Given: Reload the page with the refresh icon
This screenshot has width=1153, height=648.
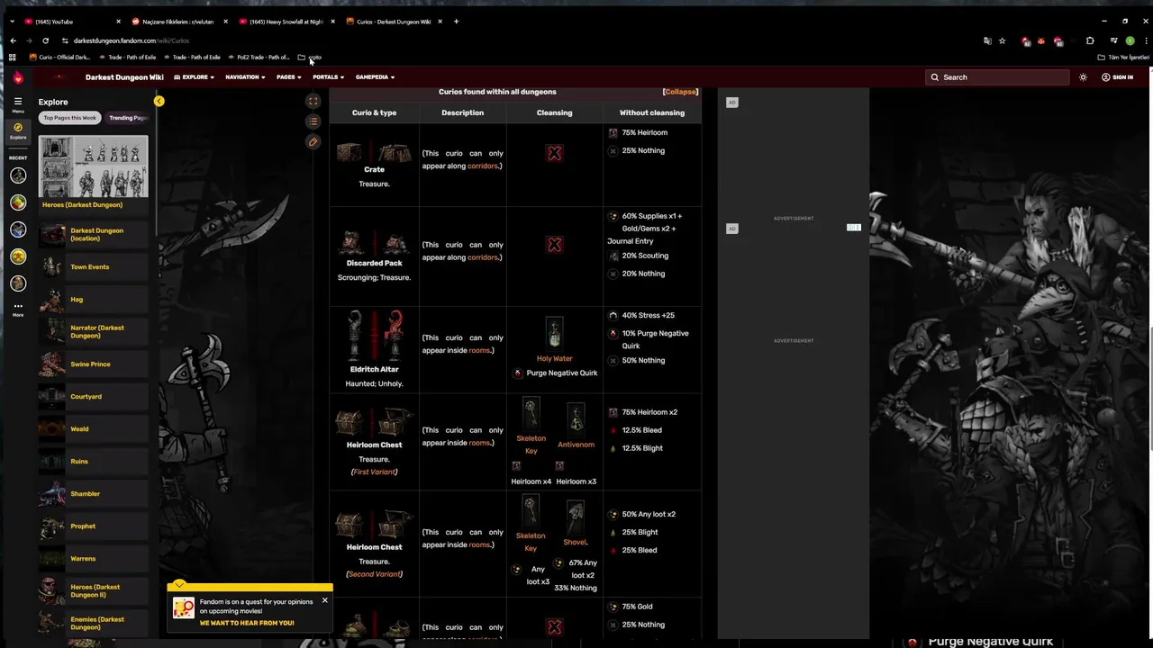Looking at the screenshot, I should [45, 40].
